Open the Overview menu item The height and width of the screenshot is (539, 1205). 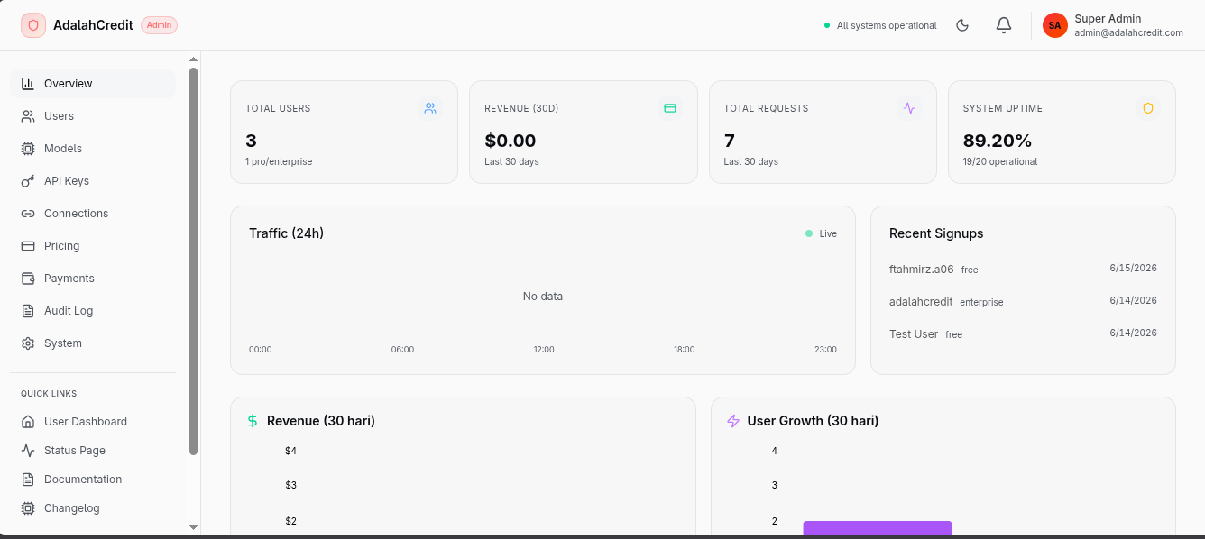click(x=93, y=84)
